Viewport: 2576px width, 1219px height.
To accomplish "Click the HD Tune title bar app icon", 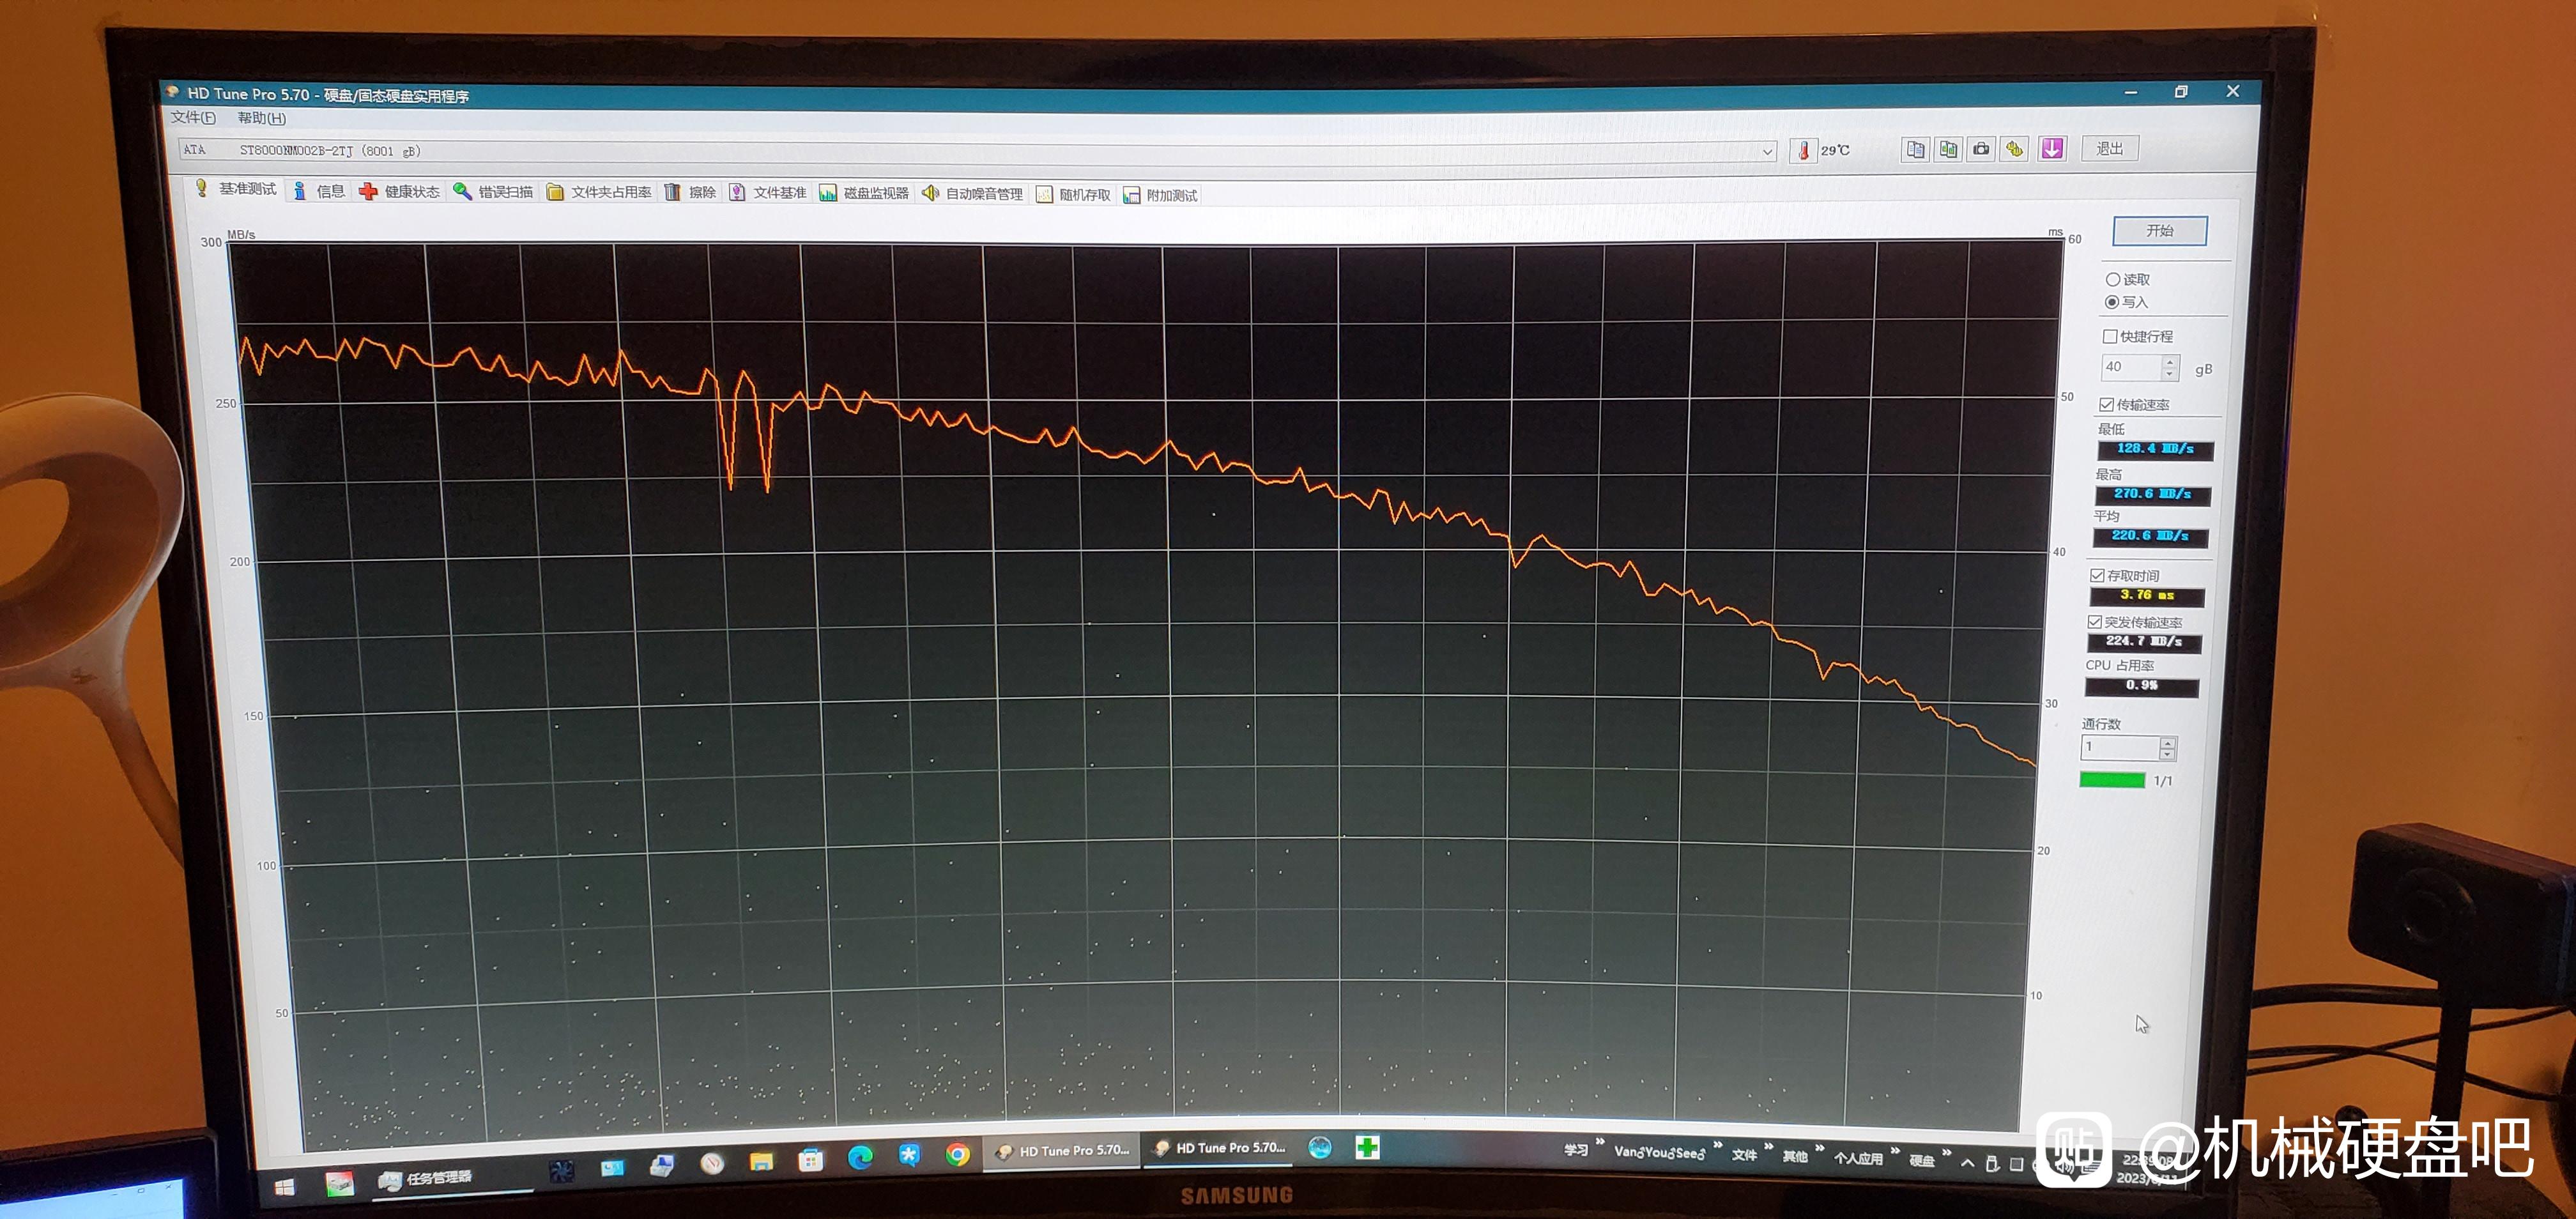I will click(x=172, y=92).
